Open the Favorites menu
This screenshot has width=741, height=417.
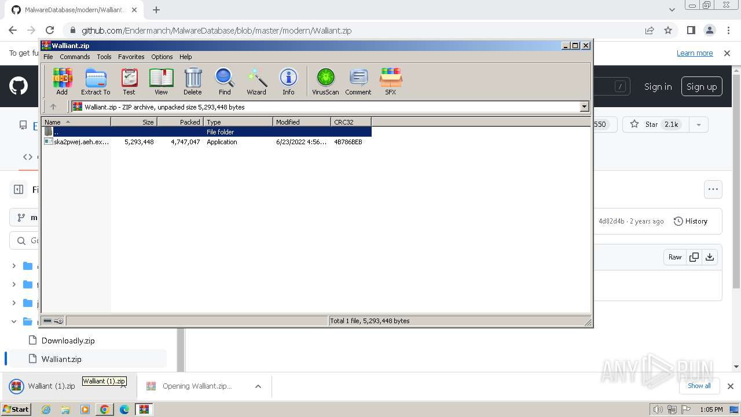pos(131,57)
